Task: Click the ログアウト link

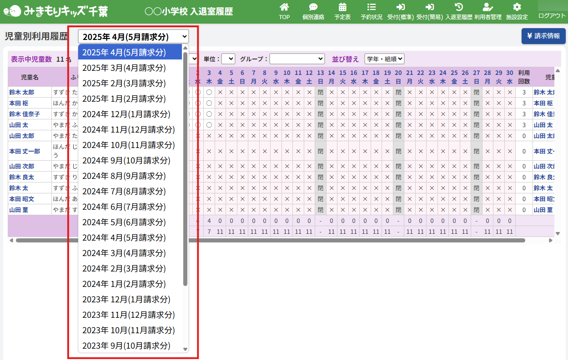Action: coord(552,15)
